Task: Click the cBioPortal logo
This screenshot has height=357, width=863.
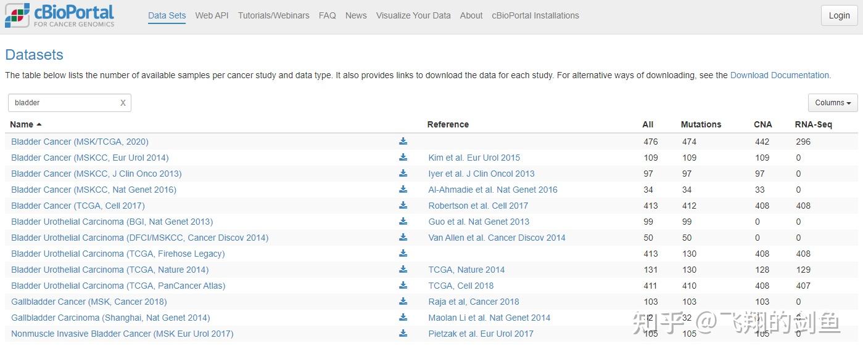Action: [x=60, y=16]
